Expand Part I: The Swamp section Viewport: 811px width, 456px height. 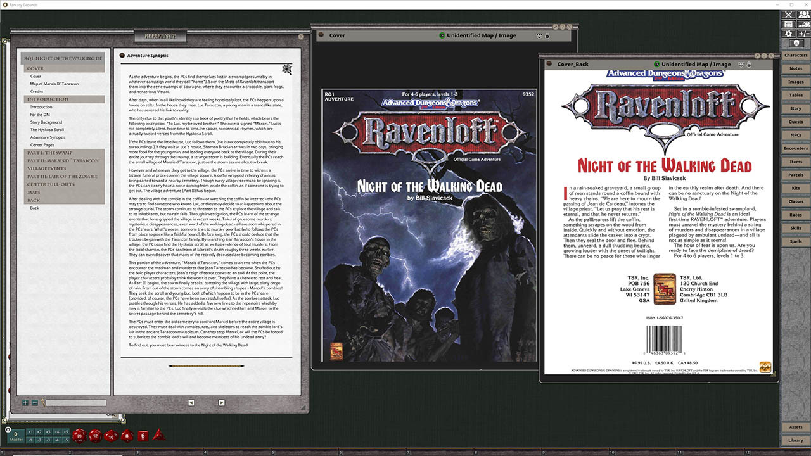64,153
